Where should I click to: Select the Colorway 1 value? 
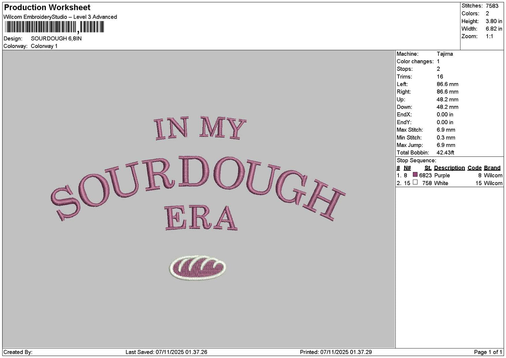tap(44, 46)
